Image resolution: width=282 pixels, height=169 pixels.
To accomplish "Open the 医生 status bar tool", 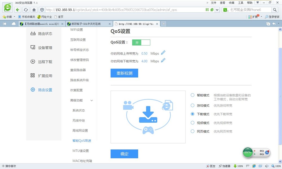I will [x=211, y=166].
